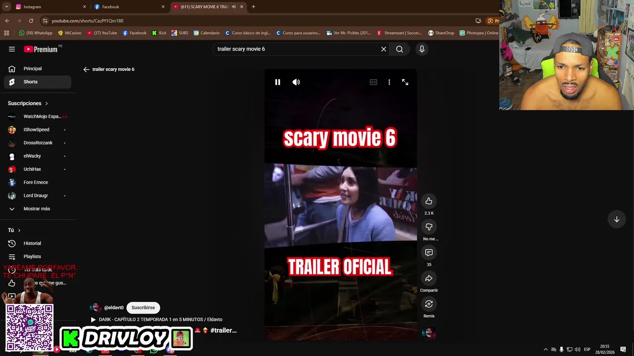The width and height of the screenshot is (634, 356).
Task: Reload the page
Action: pyautogui.click(x=31, y=21)
